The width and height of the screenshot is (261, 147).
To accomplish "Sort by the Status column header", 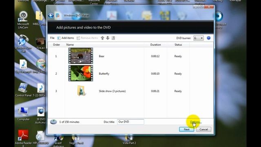I will click(x=178, y=45).
